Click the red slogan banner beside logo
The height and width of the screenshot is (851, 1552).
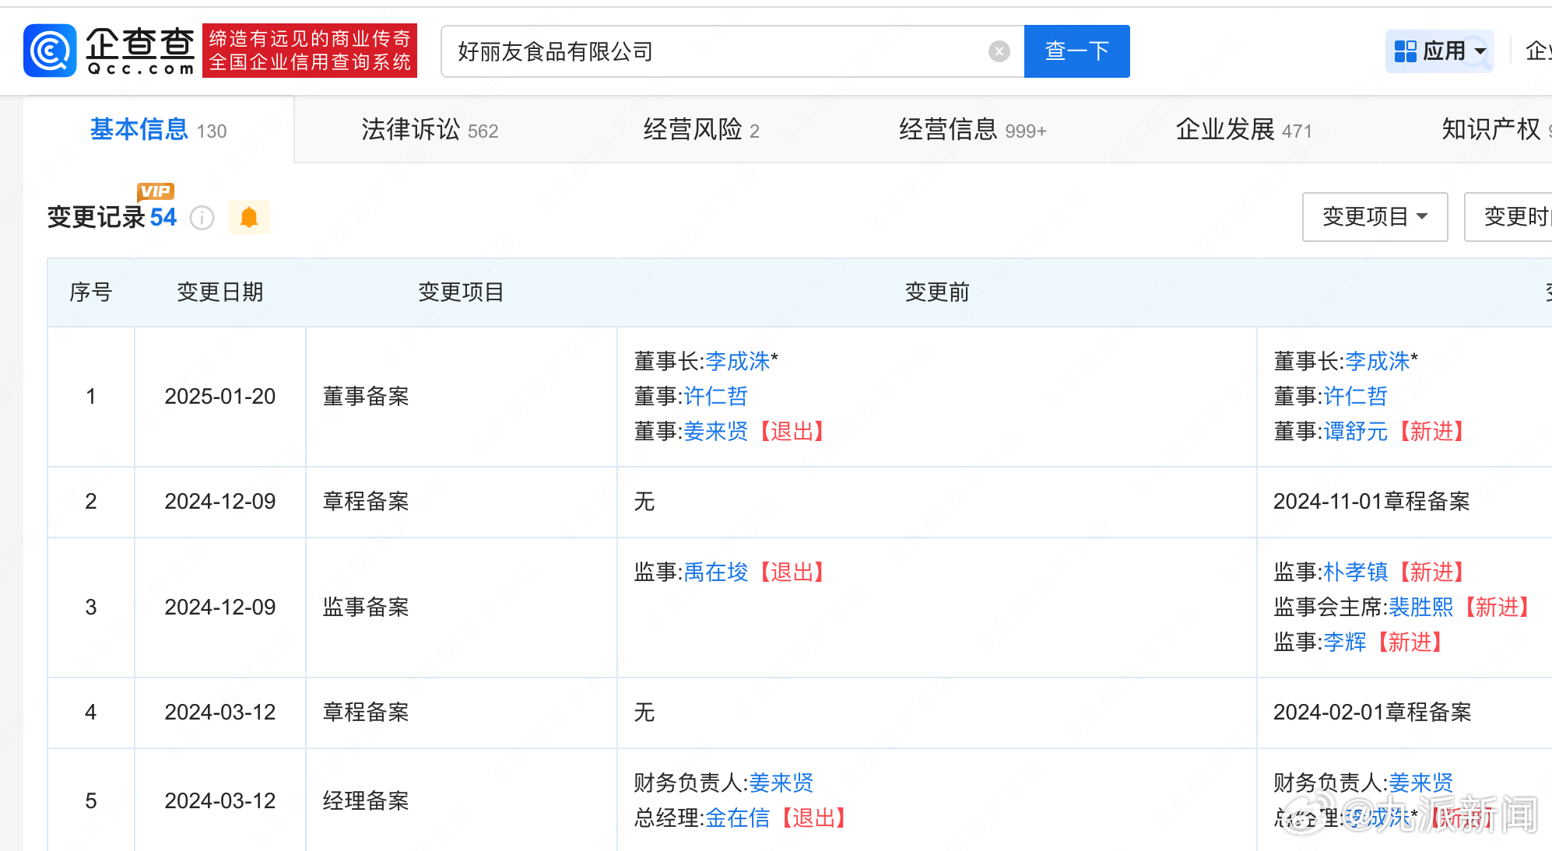[310, 51]
